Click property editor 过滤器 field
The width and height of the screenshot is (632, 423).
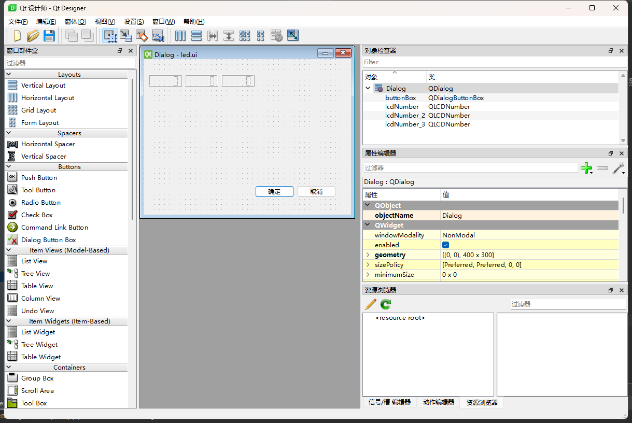[470, 168]
